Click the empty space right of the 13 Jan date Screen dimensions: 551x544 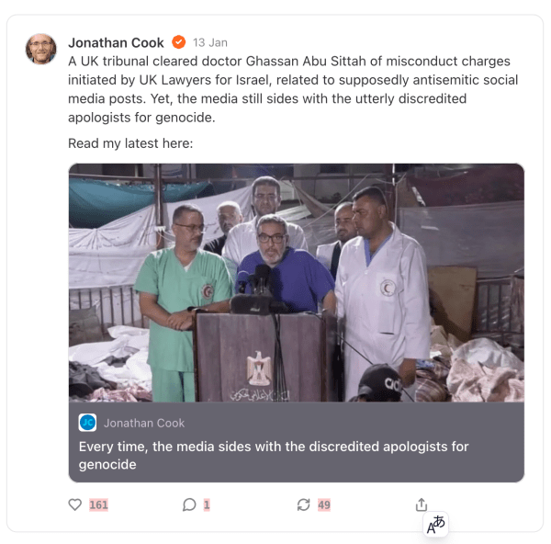tap(367, 42)
